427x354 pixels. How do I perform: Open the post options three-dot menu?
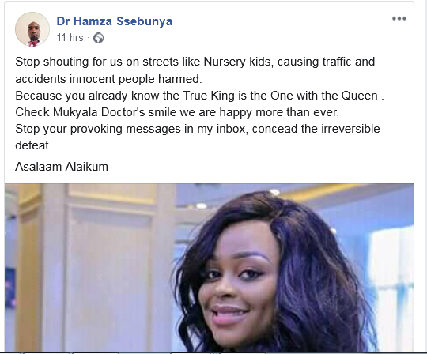(x=399, y=18)
